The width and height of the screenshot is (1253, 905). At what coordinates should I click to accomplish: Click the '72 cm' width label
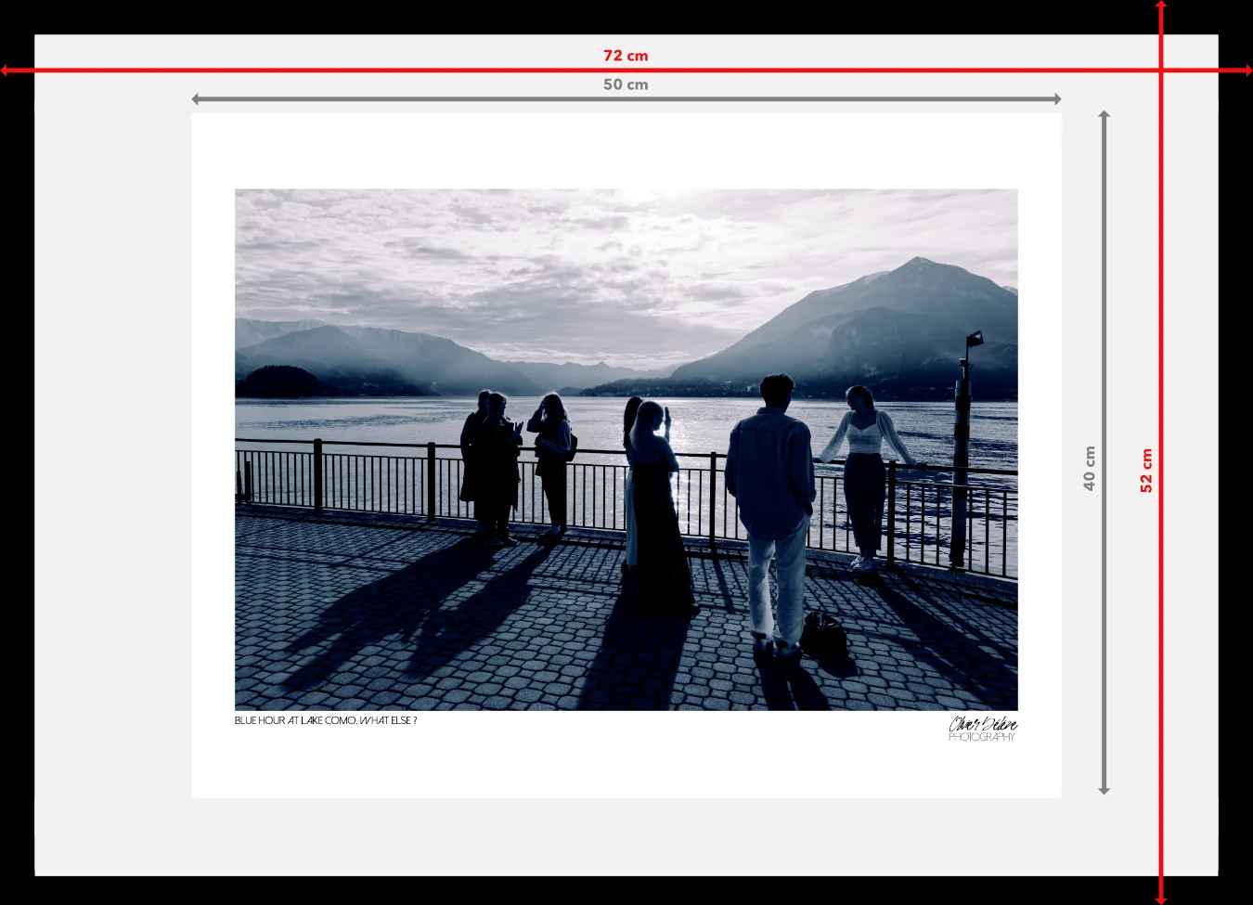[626, 56]
